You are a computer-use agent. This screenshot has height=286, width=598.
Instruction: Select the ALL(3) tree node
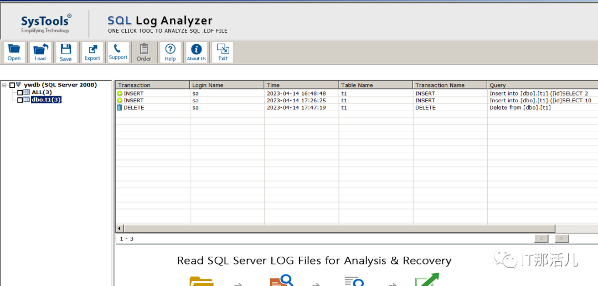[42, 92]
